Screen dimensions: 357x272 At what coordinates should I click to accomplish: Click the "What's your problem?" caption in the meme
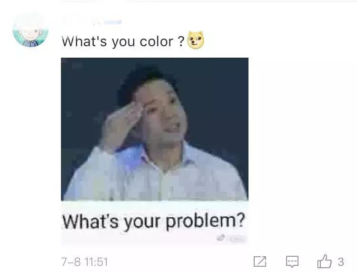click(x=154, y=221)
